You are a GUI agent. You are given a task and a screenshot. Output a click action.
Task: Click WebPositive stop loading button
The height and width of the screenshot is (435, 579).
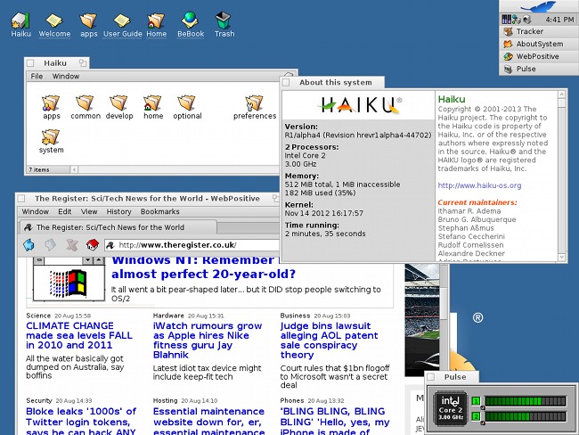pos(71,244)
